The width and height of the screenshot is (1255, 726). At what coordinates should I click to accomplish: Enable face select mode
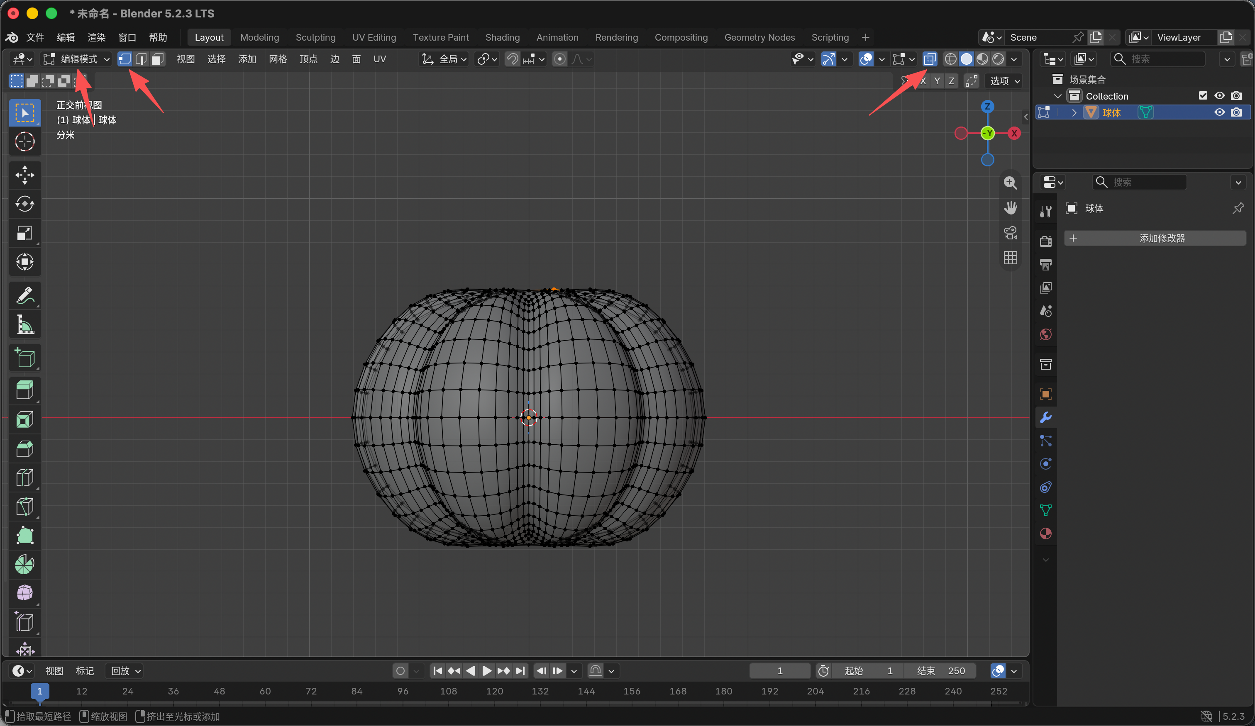coord(157,59)
